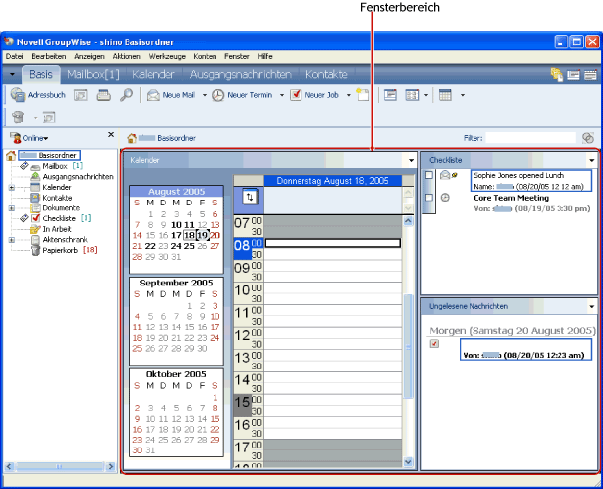Image resolution: width=603 pixels, height=489 pixels.
Task: Expand the Kalender folder in tree
Action: click(12, 188)
